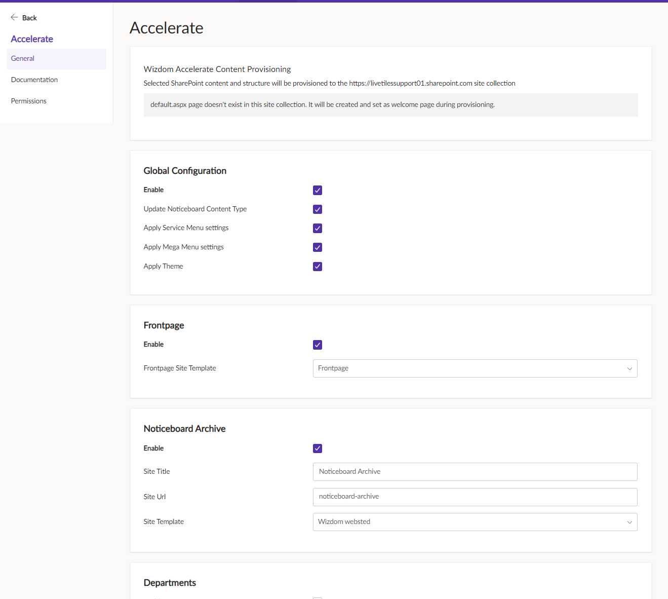This screenshot has height=599, width=668.
Task: Toggle Update Noticeboard Content Type checkbox
Action: click(x=317, y=209)
